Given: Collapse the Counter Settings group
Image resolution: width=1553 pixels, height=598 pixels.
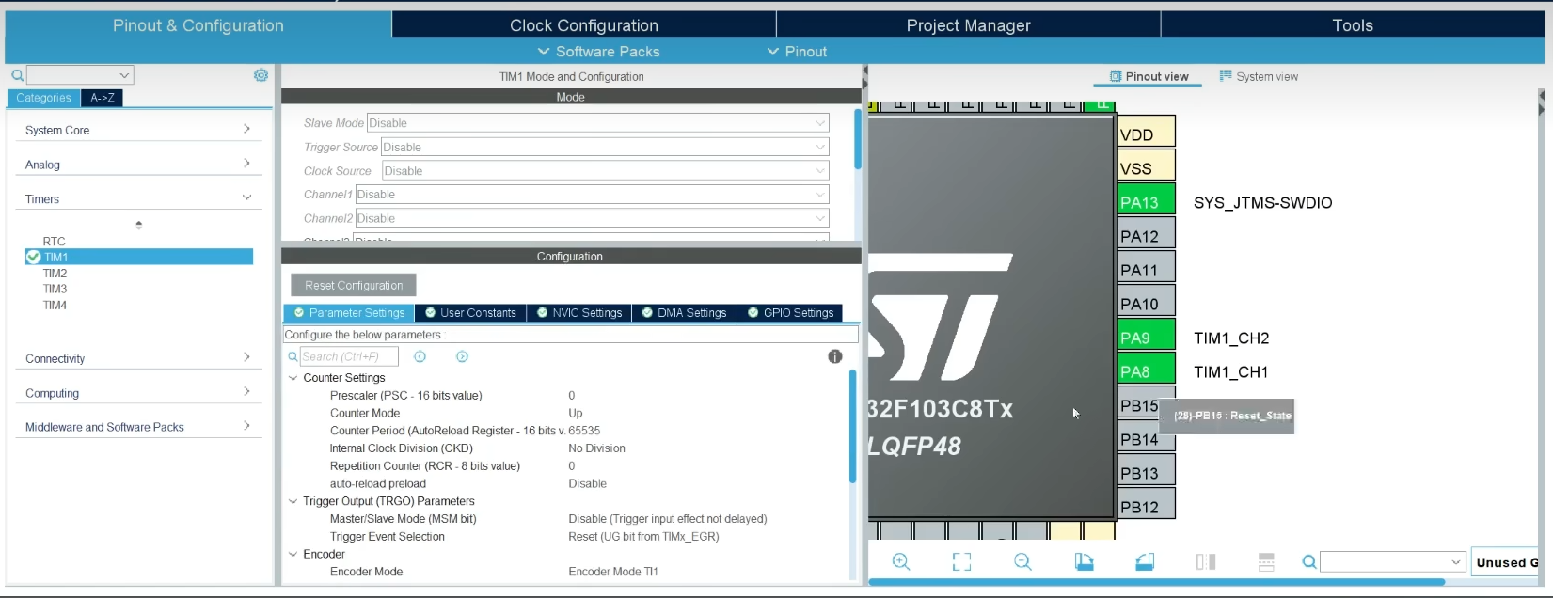Looking at the screenshot, I should 293,378.
